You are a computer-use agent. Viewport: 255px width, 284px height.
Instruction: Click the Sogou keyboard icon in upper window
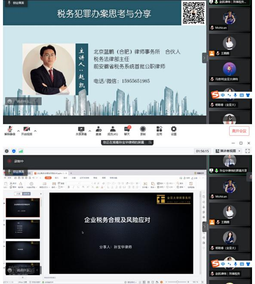click(x=242, y=95)
